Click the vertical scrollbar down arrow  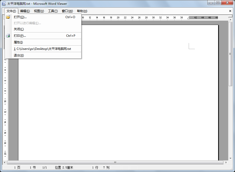coord(230,158)
